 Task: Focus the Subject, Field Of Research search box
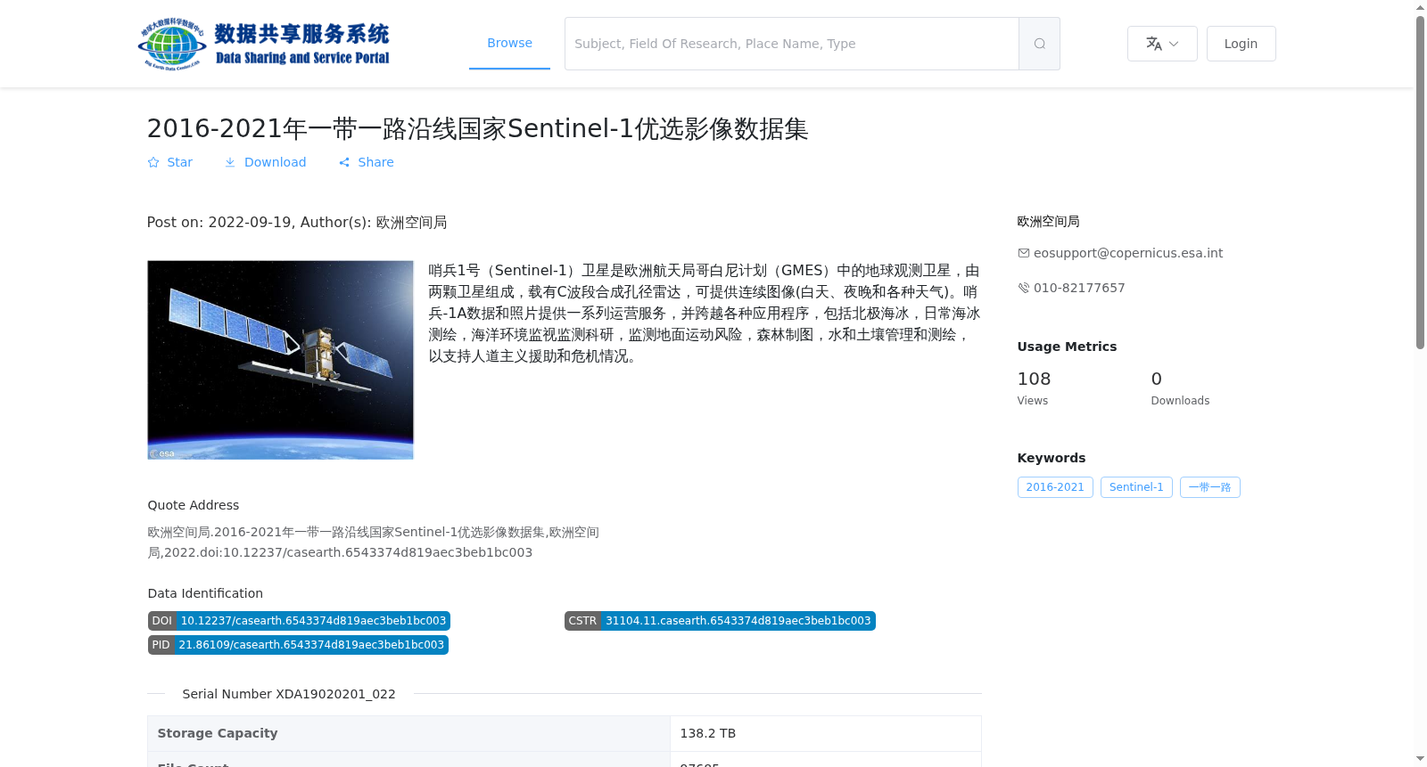point(792,44)
